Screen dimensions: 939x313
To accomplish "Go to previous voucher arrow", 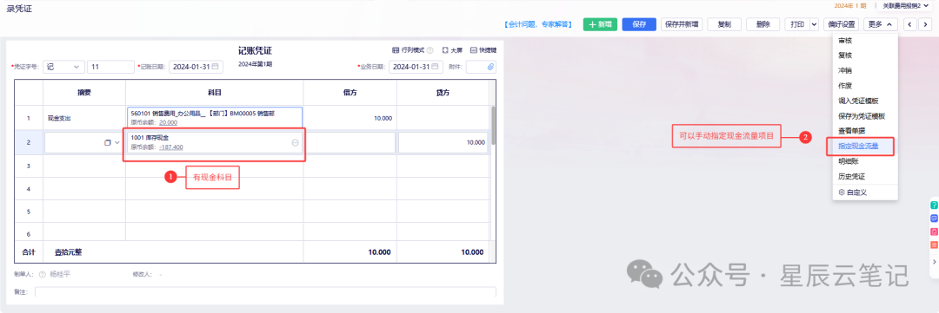I will coord(910,24).
